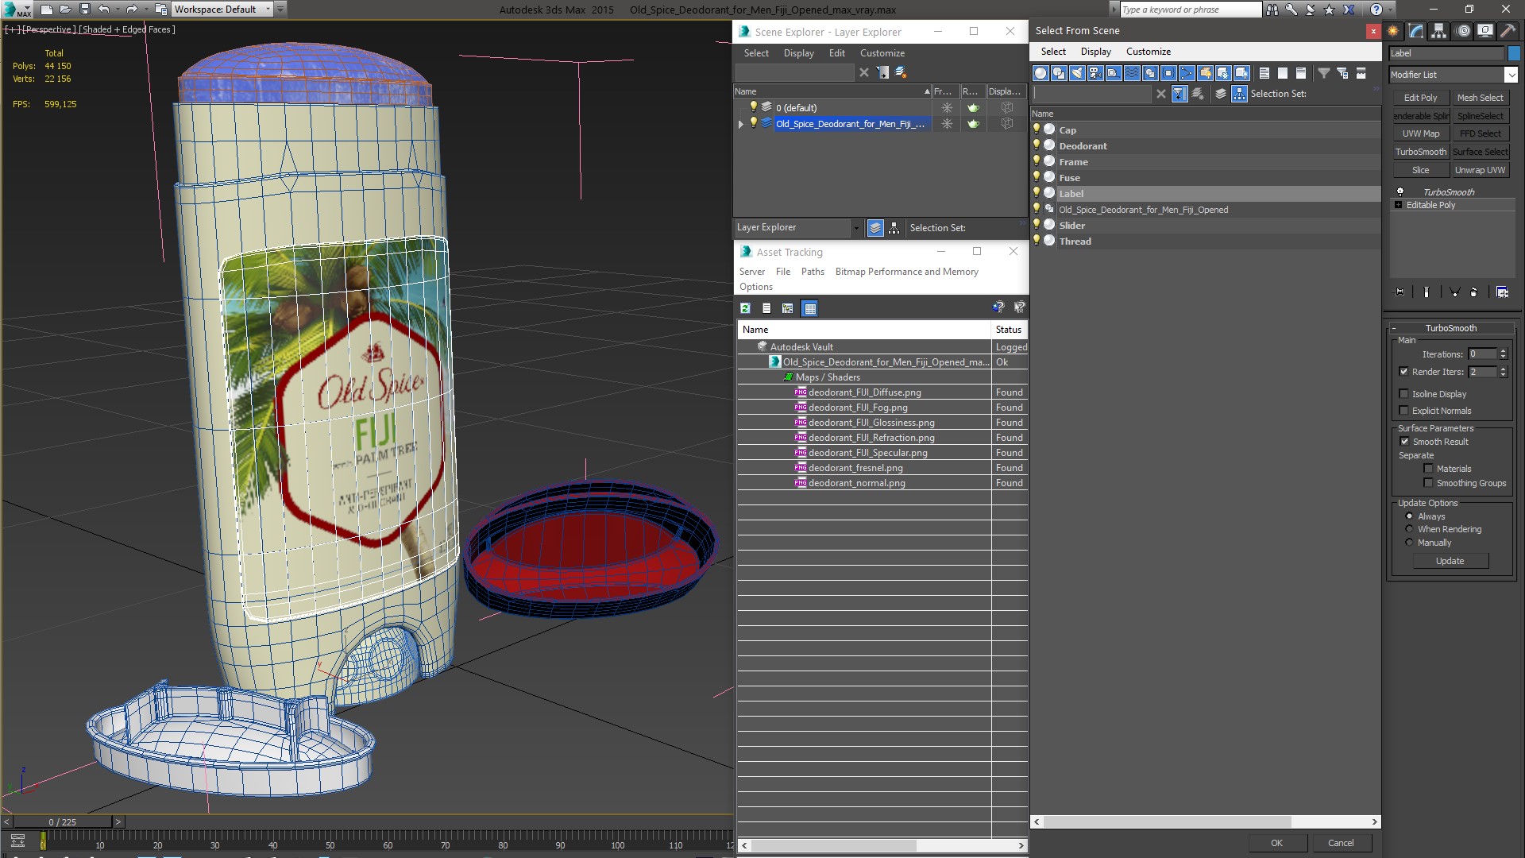Open the Modifier List dropdown
This screenshot has height=858, width=1525.
pyautogui.click(x=1510, y=75)
